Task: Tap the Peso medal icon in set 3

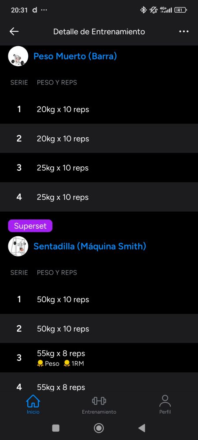Action: click(40, 364)
